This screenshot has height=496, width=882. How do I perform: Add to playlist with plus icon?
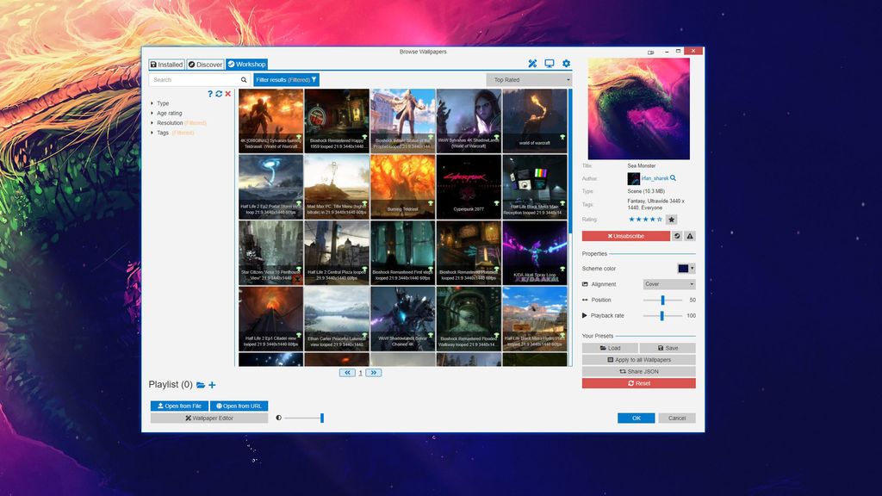(x=212, y=385)
